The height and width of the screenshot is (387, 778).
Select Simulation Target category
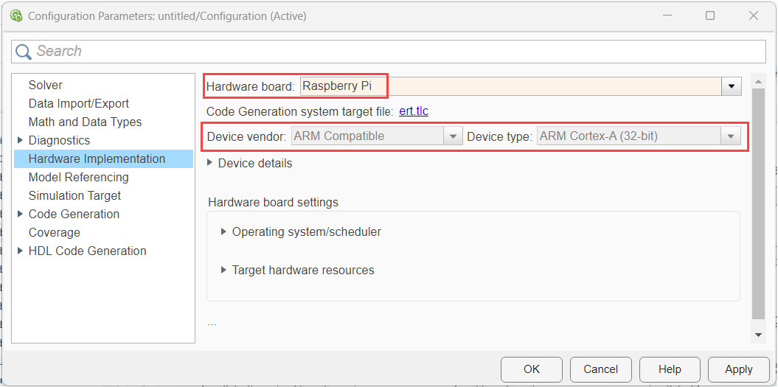point(75,195)
